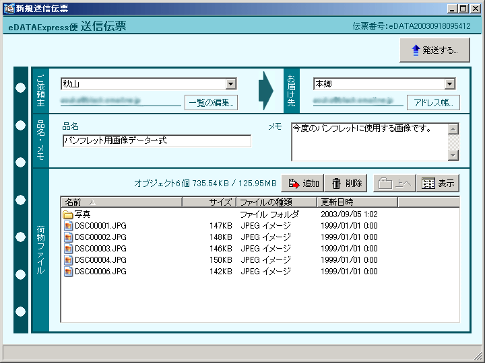This screenshot has height=363, width=485.
Task: Open the sender 秋山 dropdown arrow
Action: click(x=231, y=83)
